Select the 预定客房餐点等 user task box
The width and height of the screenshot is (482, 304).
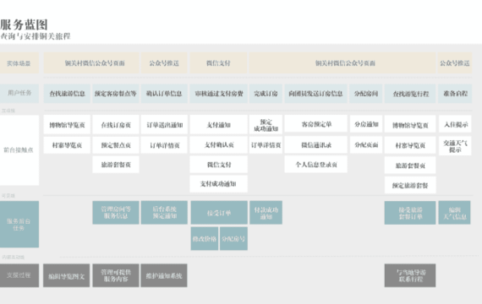pos(116,94)
